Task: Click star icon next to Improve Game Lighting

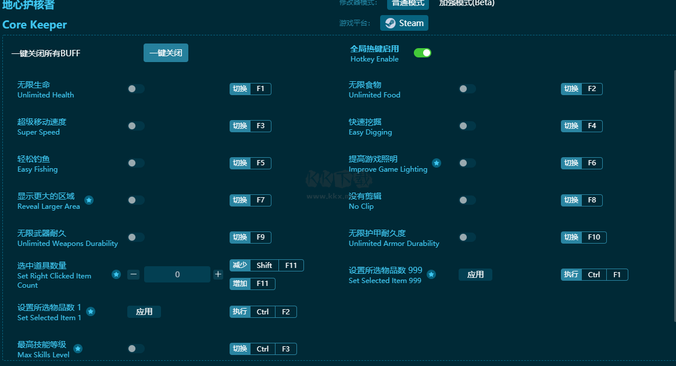Action: [437, 163]
